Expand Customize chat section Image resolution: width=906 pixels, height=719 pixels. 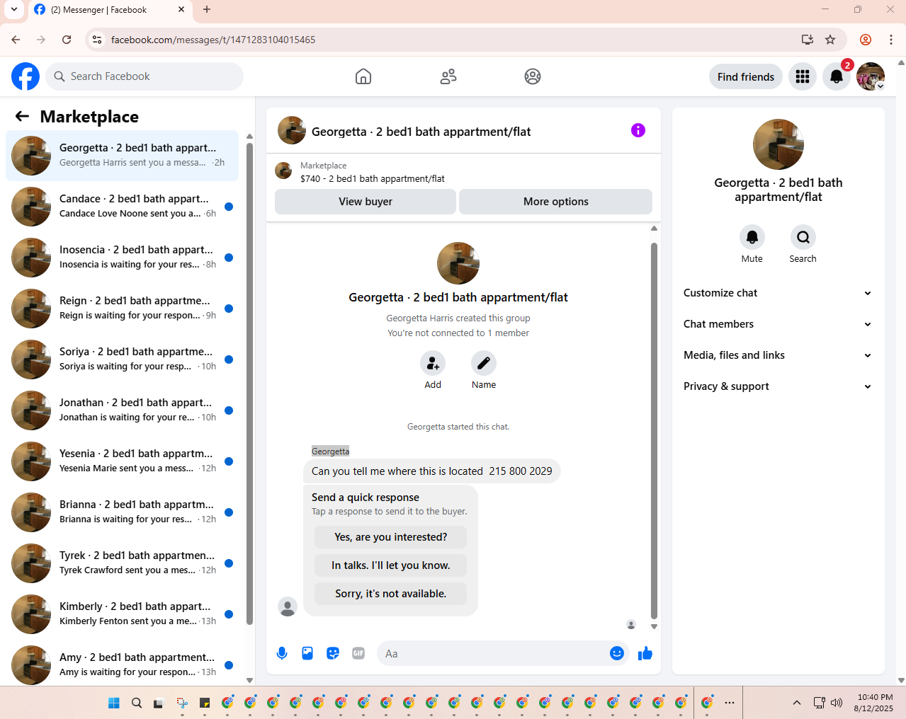(778, 293)
